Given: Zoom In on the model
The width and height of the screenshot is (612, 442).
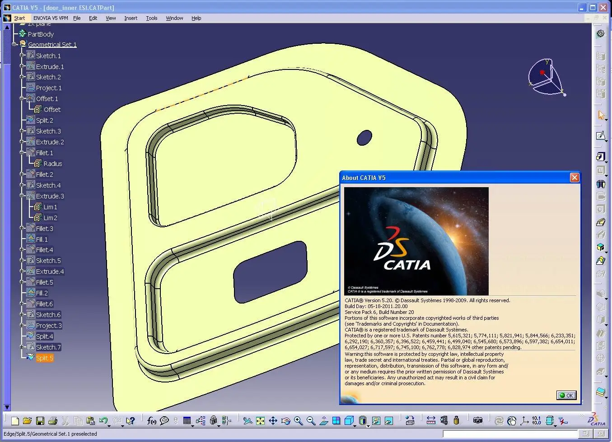Looking at the screenshot, I should 298,421.
